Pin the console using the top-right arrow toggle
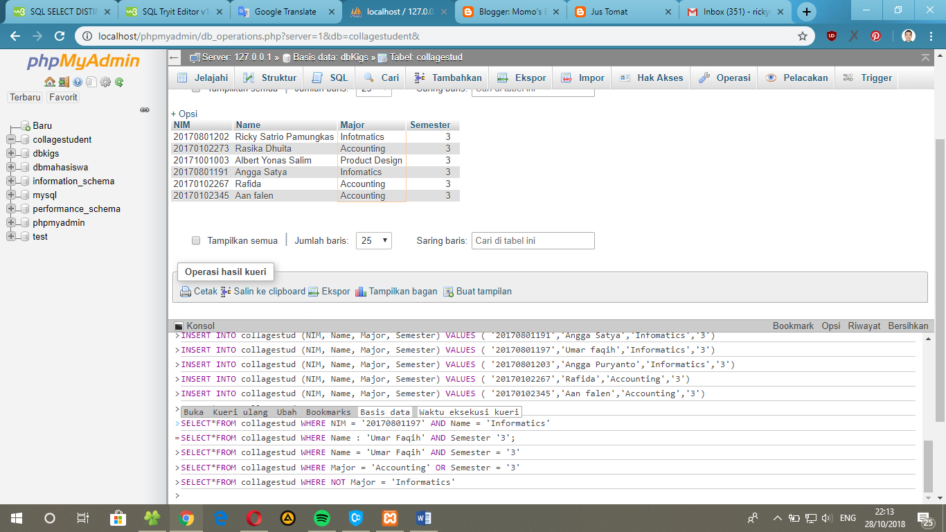 pos(926,58)
